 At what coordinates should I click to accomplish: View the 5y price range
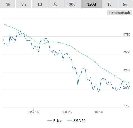(125, 4)
